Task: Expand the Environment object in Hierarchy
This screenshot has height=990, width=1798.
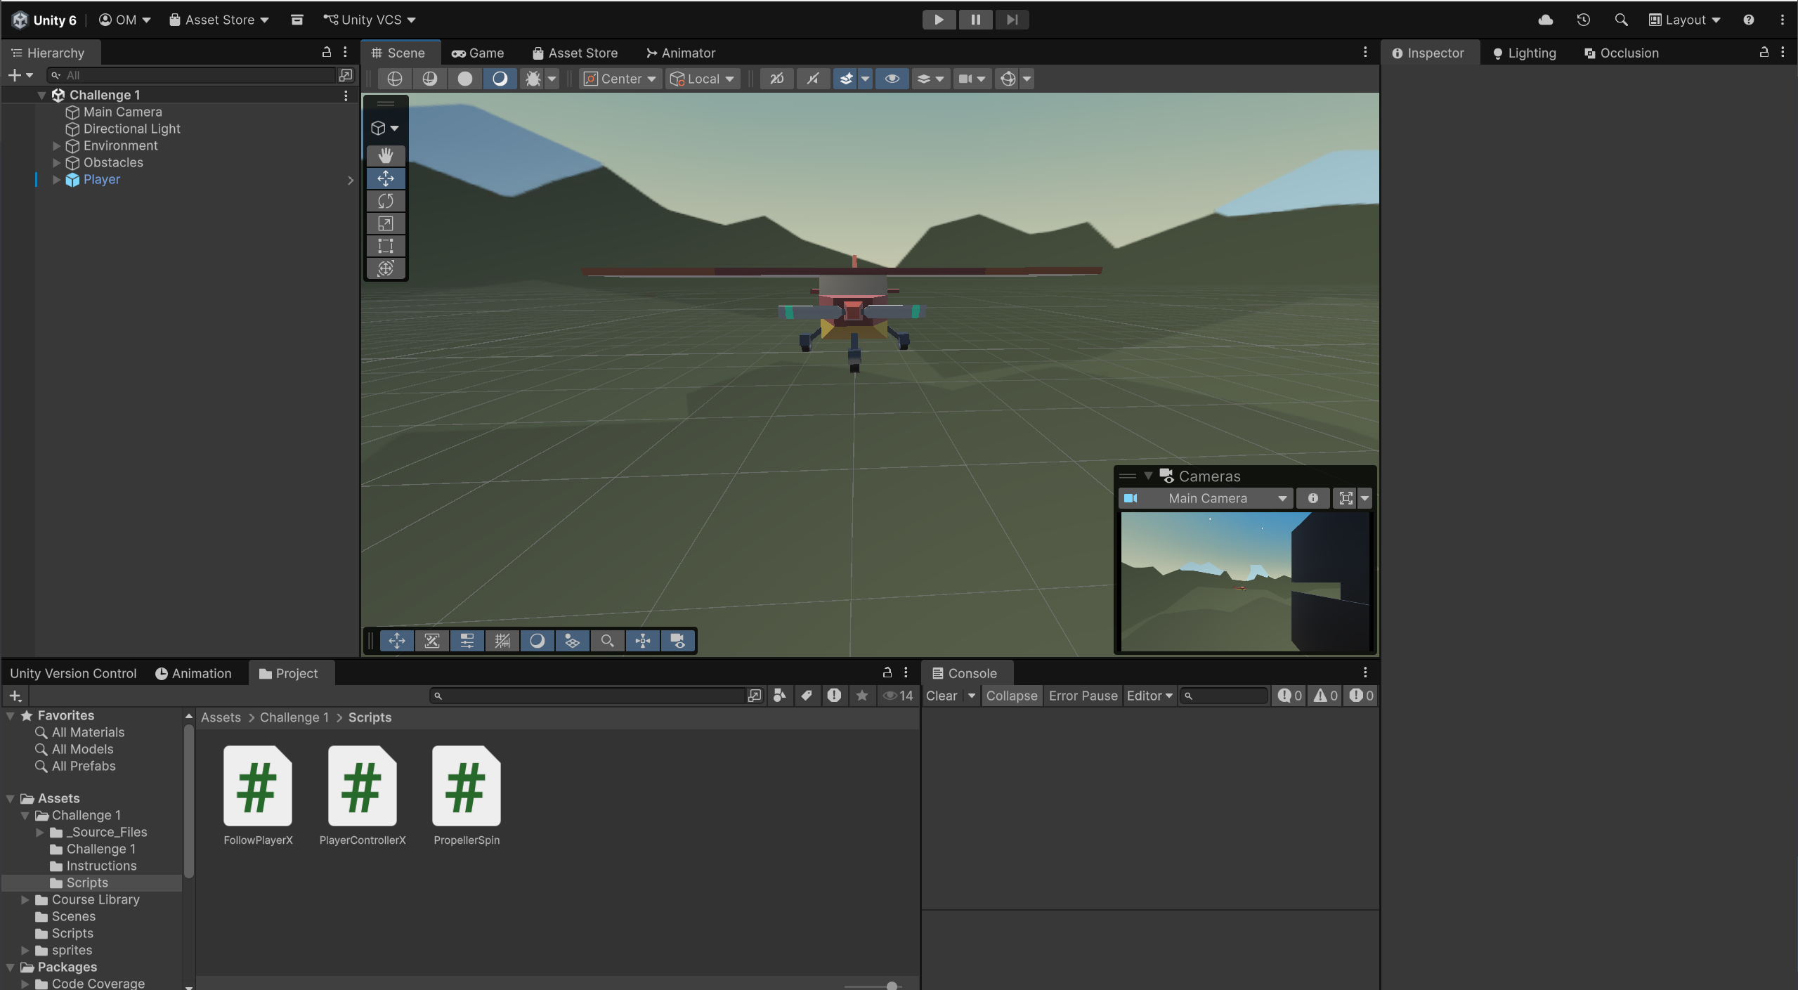Action: (x=57, y=145)
